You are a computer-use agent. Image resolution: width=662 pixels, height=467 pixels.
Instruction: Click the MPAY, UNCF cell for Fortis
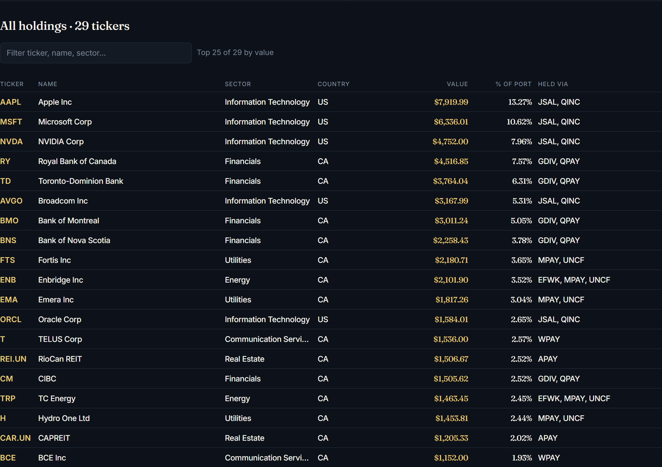[x=561, y=260]
